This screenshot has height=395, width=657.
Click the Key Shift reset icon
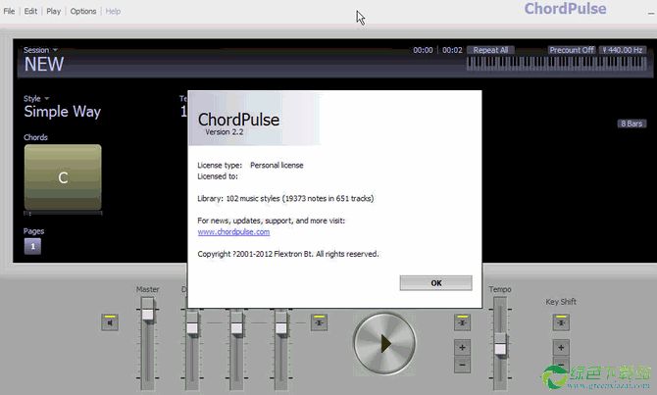pos(561,321)
